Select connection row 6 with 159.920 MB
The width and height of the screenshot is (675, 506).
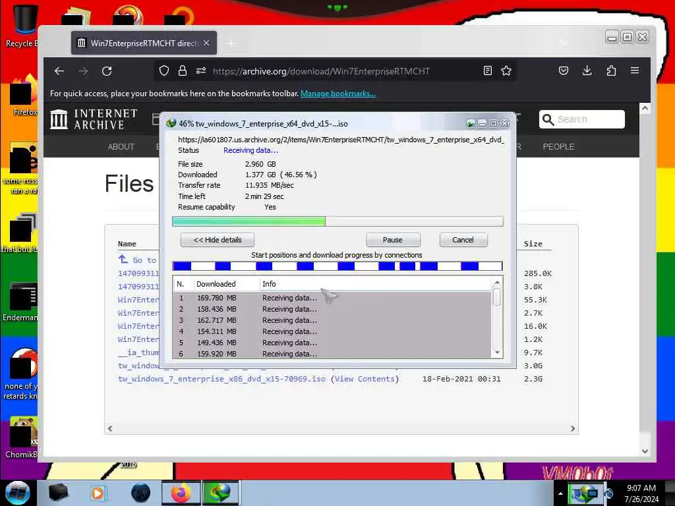click(332, 353)
